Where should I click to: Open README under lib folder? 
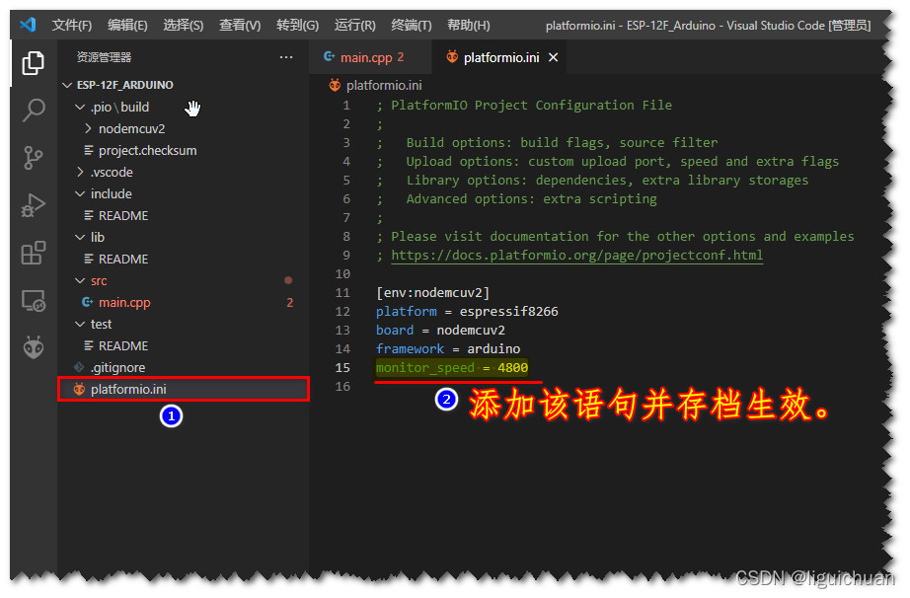(x=123, y=259)
